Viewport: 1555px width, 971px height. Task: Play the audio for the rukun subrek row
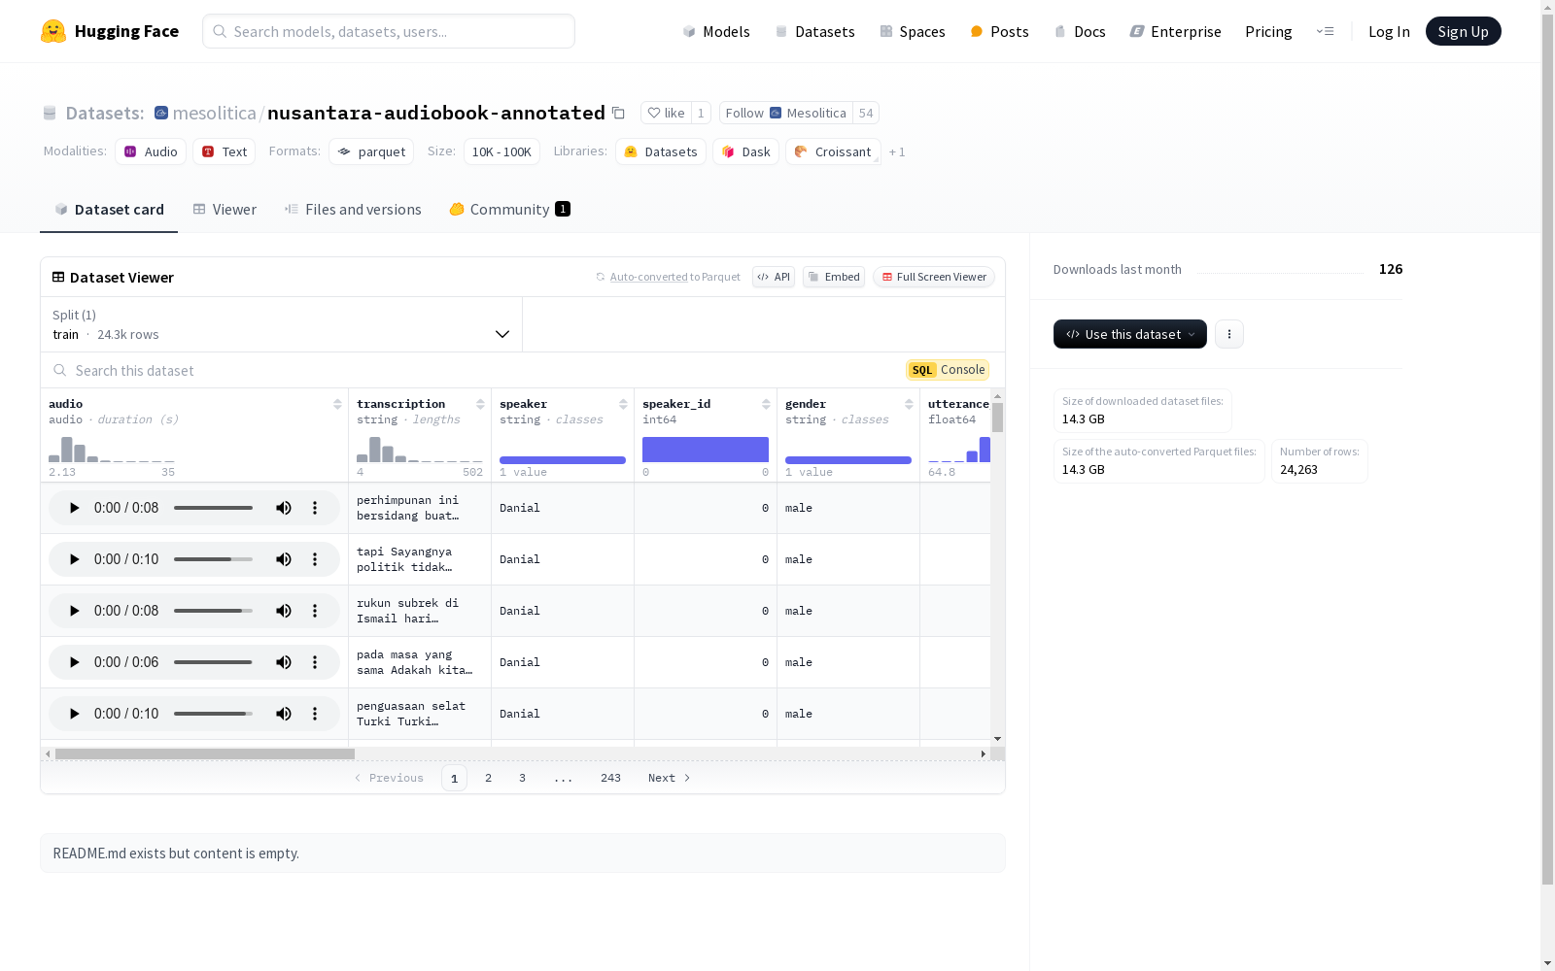74,611
